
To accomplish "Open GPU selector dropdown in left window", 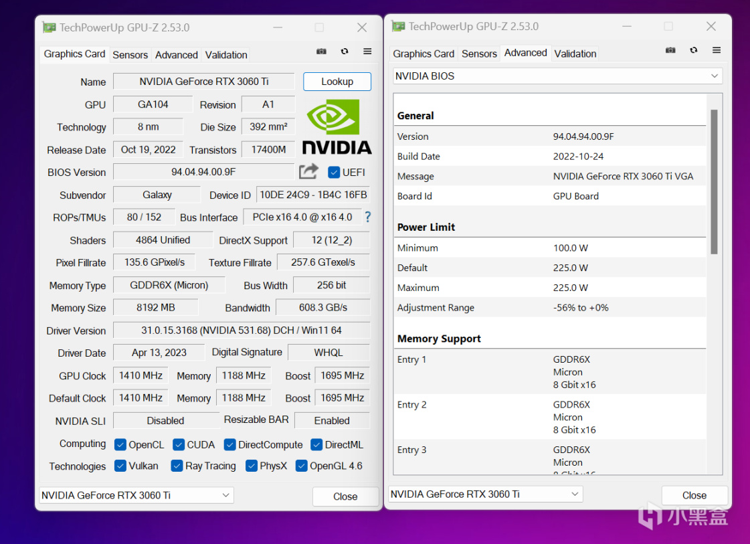I will coord(136,495).
